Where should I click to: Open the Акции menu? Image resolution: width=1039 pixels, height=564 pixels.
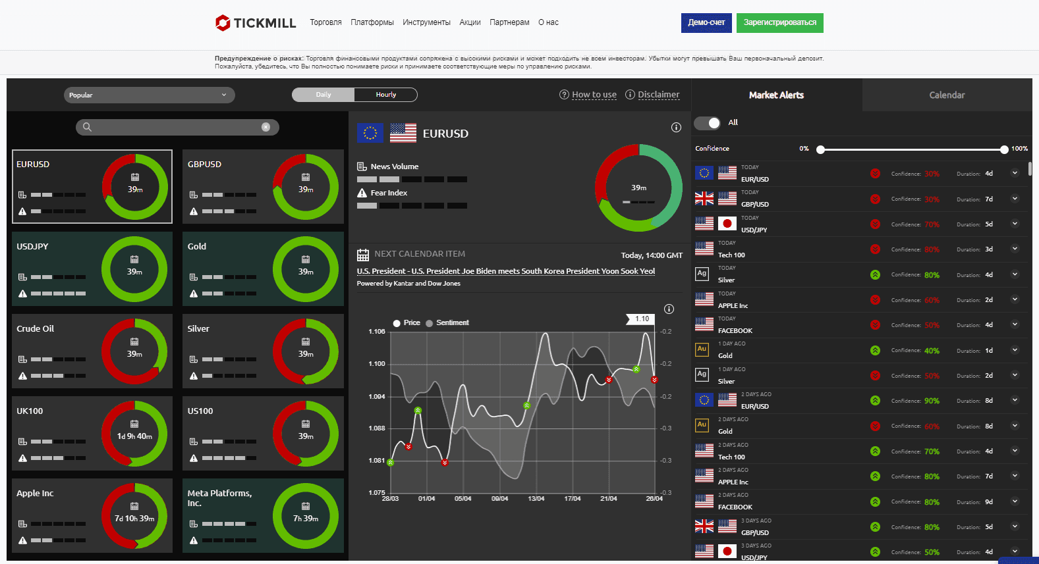click(x=470, y=22)
